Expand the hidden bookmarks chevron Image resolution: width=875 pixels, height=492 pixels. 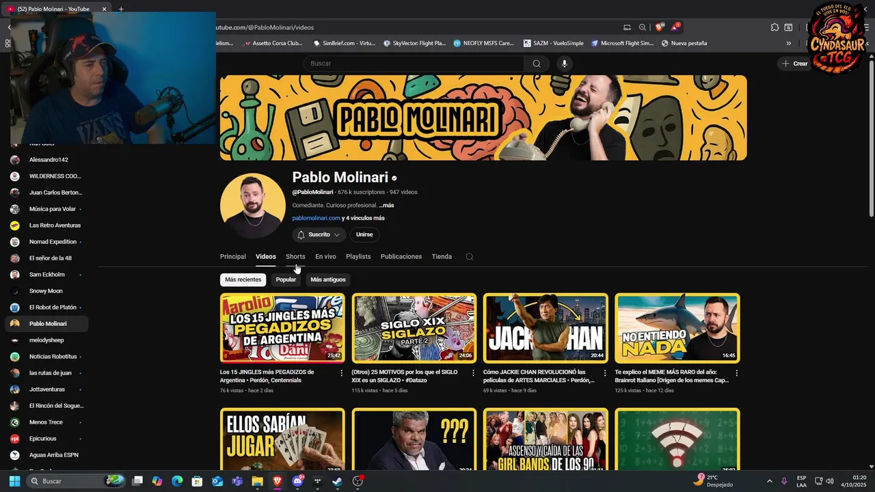coord(788,43)
